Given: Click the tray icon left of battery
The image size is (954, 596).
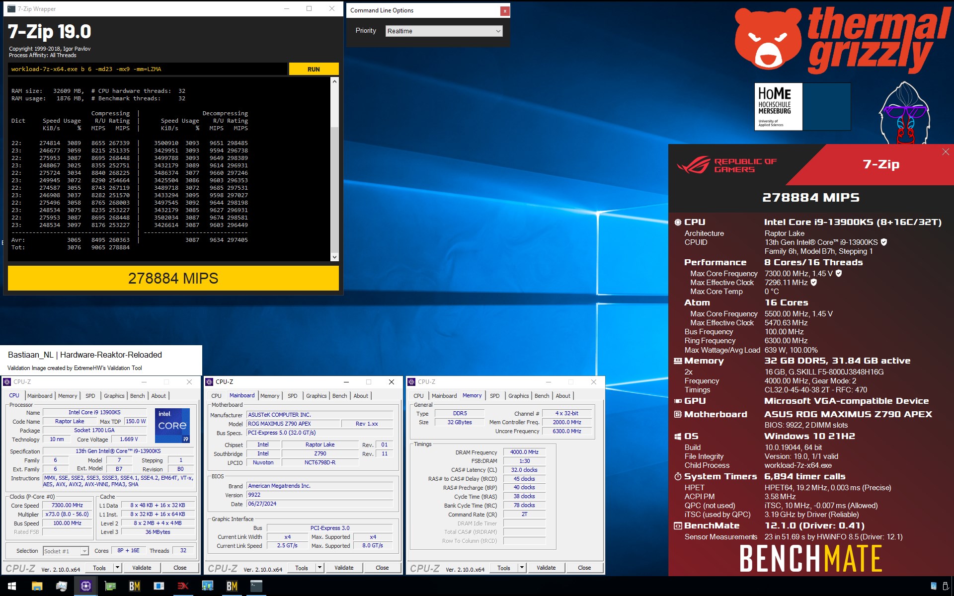Looking at the screenshot, I should coord(933,586).
